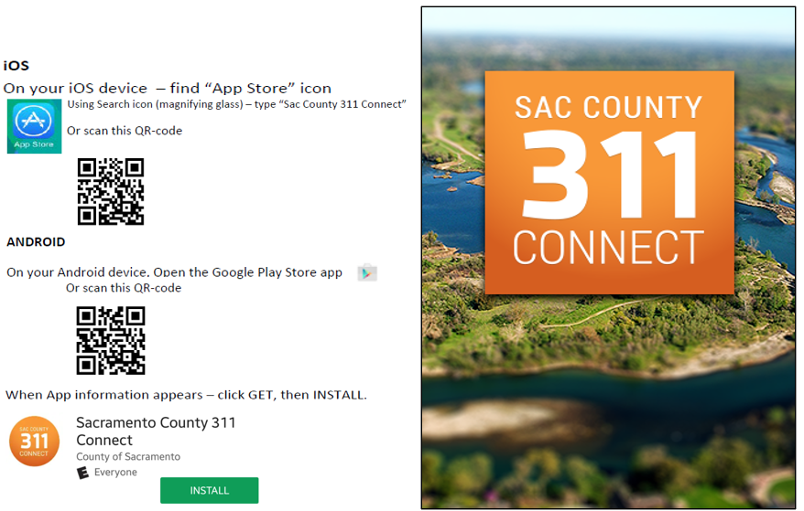Click the County of Sacramento developer name
Image resolution: width=804 pixels, height=511 pixels.
coord(128,456)
